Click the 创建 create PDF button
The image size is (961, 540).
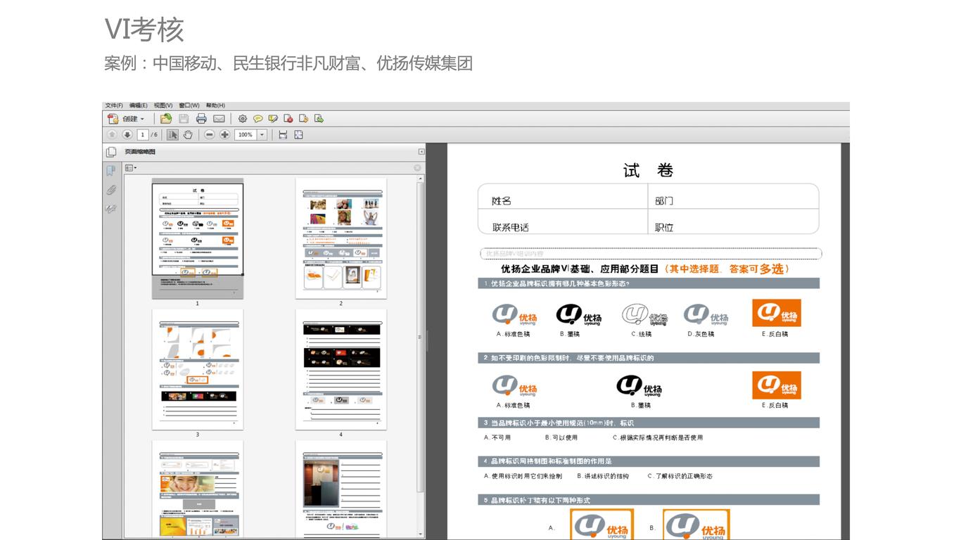pos(126,119)
